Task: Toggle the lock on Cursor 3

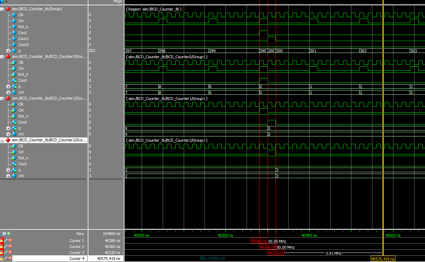Action: coord(2,252)
